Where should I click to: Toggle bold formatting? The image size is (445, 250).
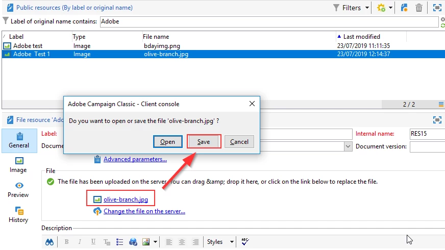pyautogui.click(x=66, y=242)
